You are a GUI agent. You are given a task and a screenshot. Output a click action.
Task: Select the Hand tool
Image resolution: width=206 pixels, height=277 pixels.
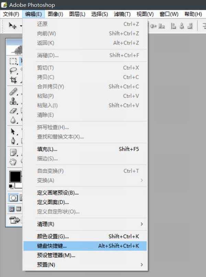[x=13, y=162]
